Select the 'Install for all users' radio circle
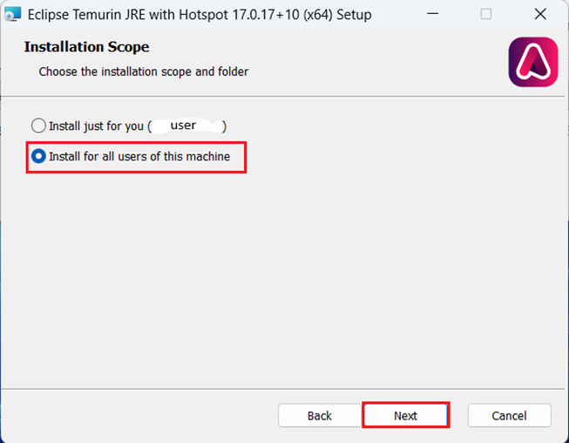 38,157
